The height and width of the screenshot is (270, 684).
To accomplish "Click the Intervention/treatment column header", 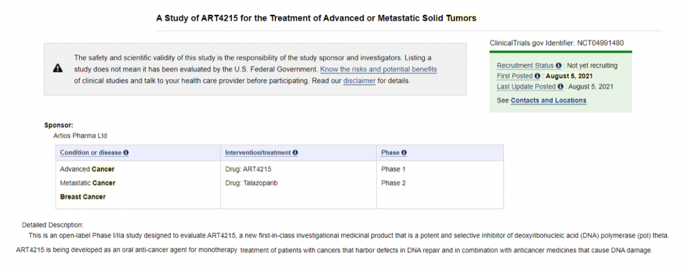I will coord(258,153).
